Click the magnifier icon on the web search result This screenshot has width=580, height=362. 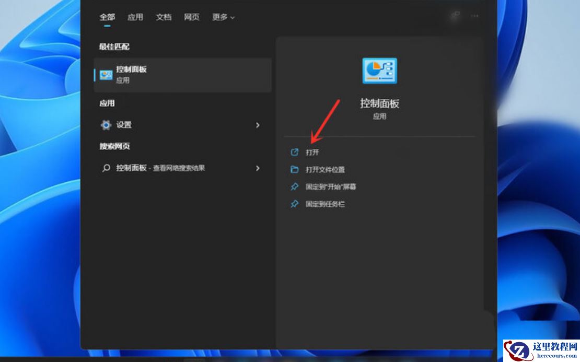pos(105,168)
